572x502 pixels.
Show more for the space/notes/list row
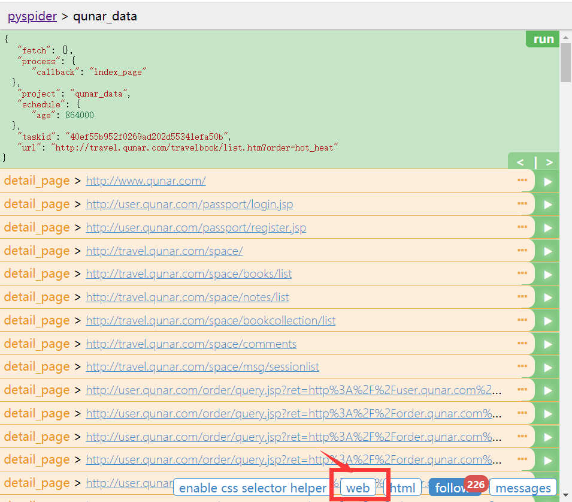click(x=522, y=297)
